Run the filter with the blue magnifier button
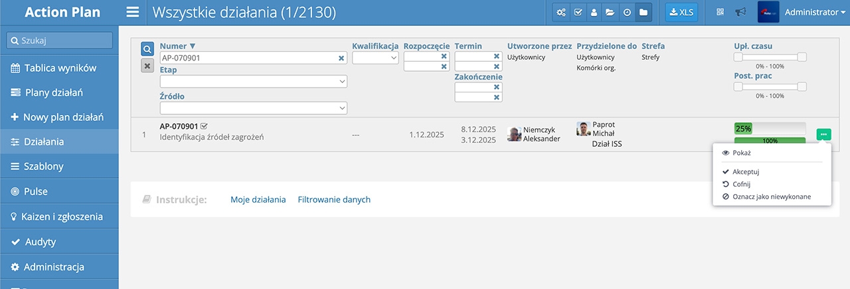Image resolution: width=850 pixels, height=289 pixels. pos(147,49)
